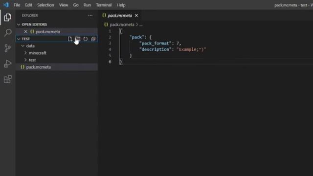Collapse the Open Editors section
This screenshot has height=176, width=313.
pyautogui.click(x=19, y=24)
